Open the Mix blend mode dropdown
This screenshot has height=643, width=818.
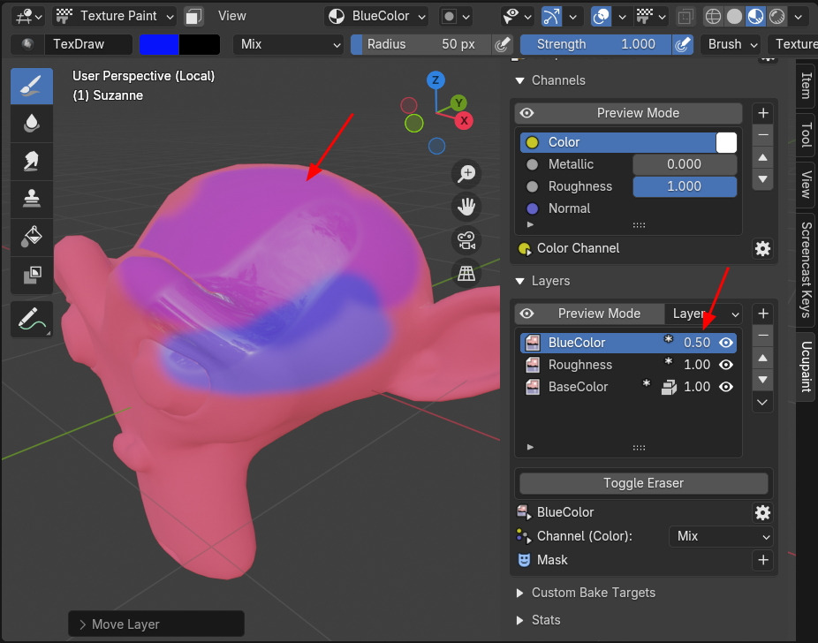pyautogui.click(x=288, y=44)
